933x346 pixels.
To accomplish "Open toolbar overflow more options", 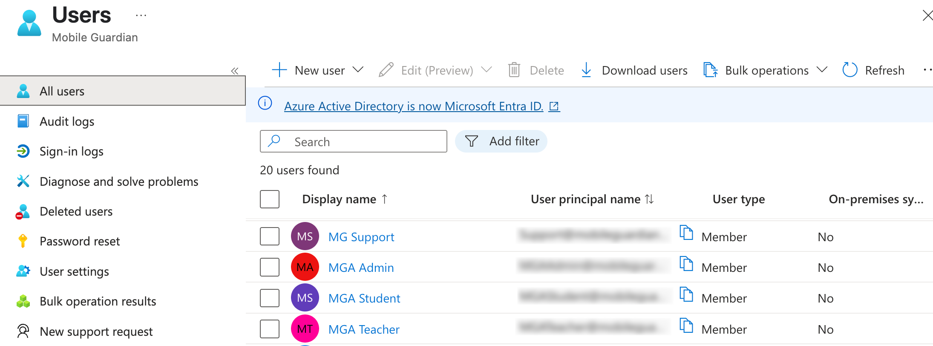I will (927, 70).
